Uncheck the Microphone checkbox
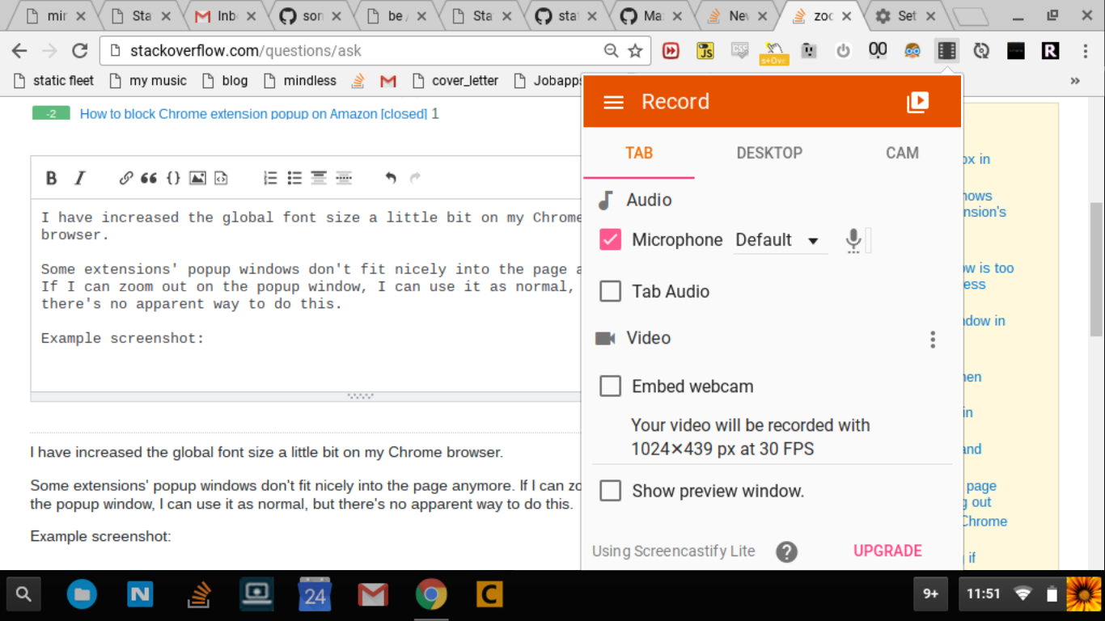1105x621 pixels. [610, 239]
